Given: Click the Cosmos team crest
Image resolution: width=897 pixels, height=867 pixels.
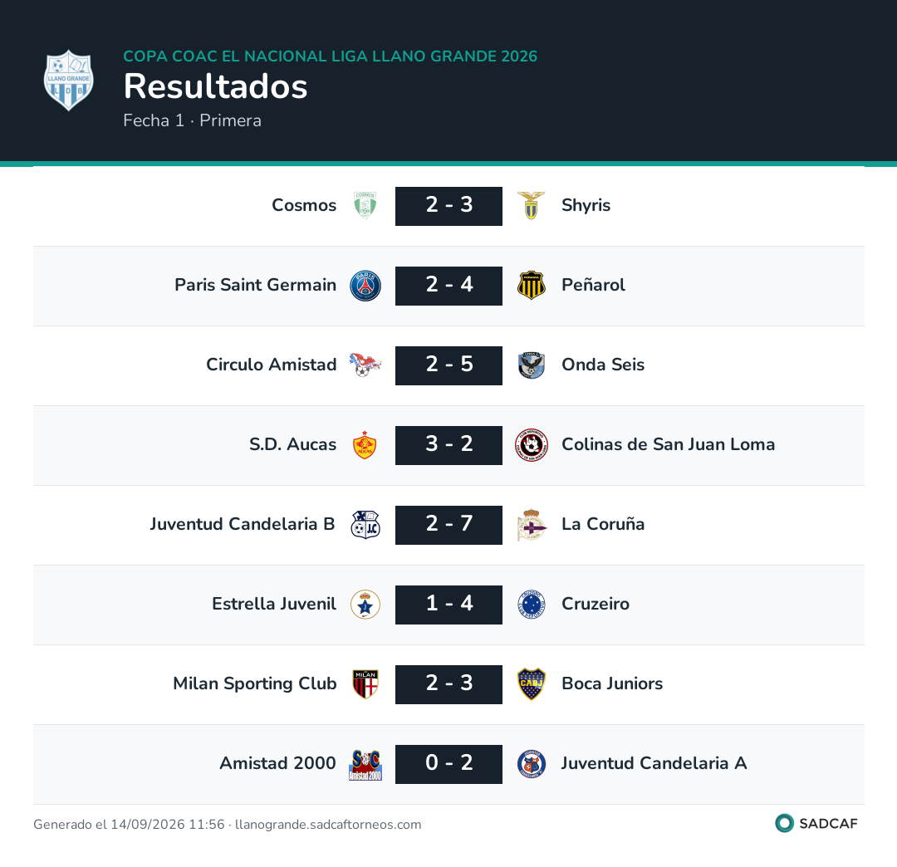Looking at the screenshot, I should coord(365,206).
